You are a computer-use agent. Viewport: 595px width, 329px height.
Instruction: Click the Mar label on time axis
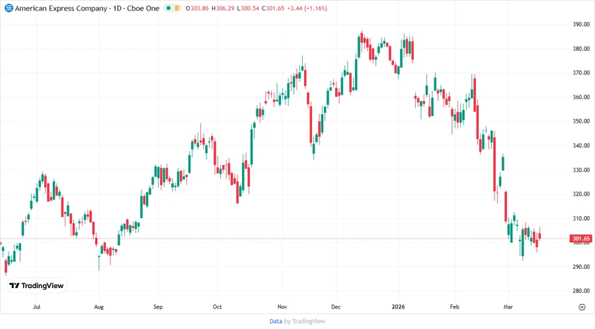pos(508,307)
